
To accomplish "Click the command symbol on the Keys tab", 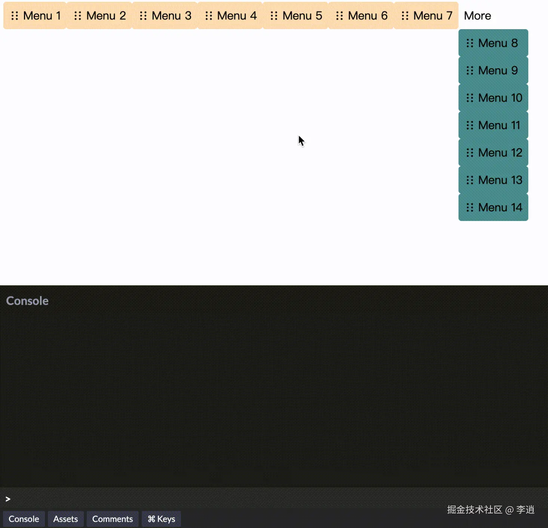I will [152, 519].
